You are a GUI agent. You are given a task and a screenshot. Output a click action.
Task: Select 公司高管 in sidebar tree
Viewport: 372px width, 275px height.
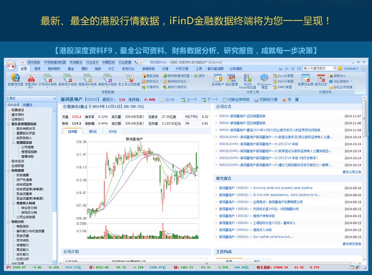click(x=28, y=147)
